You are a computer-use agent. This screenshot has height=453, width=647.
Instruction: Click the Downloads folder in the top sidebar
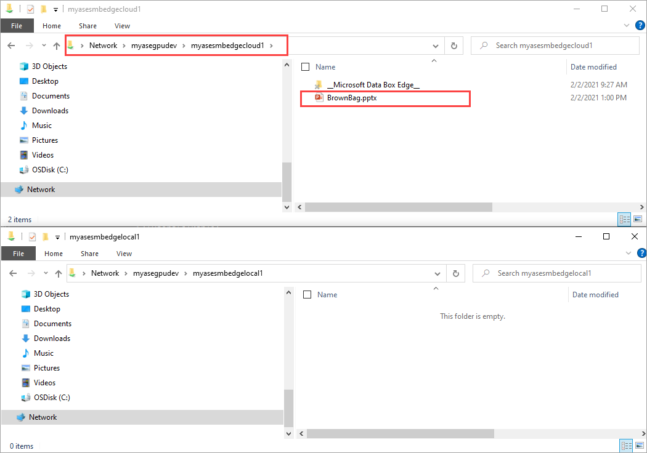(50, 110)
